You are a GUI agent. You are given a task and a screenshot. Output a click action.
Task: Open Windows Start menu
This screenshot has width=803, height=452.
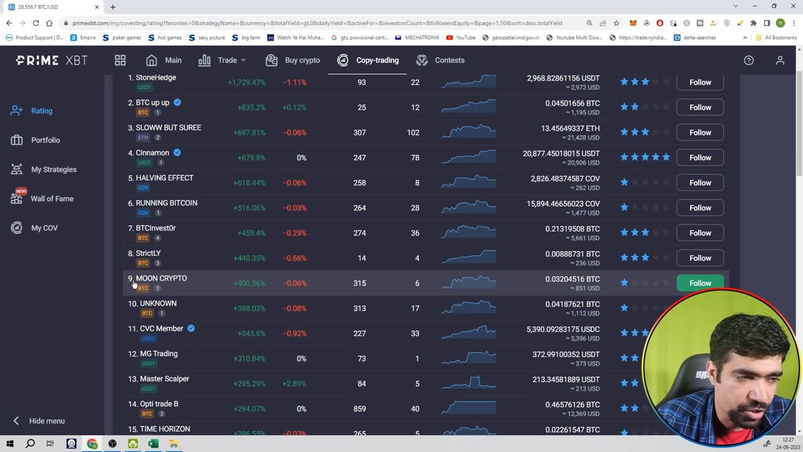(9, 444)
